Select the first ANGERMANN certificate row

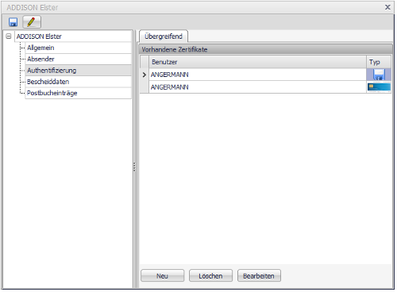coord(265,75)
